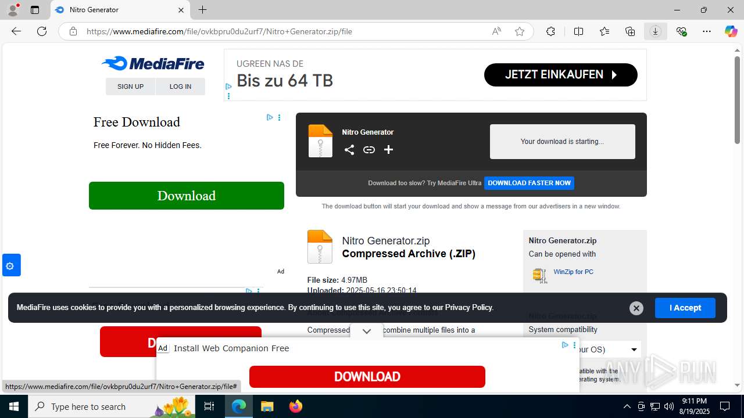Add this page to favorites star
Image resolution: width=744 pixels, height=418 pixels.
(x=520, y=31)
